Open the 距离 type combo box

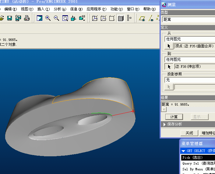[x=189, y=19]
